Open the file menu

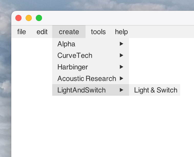(21, 32)
